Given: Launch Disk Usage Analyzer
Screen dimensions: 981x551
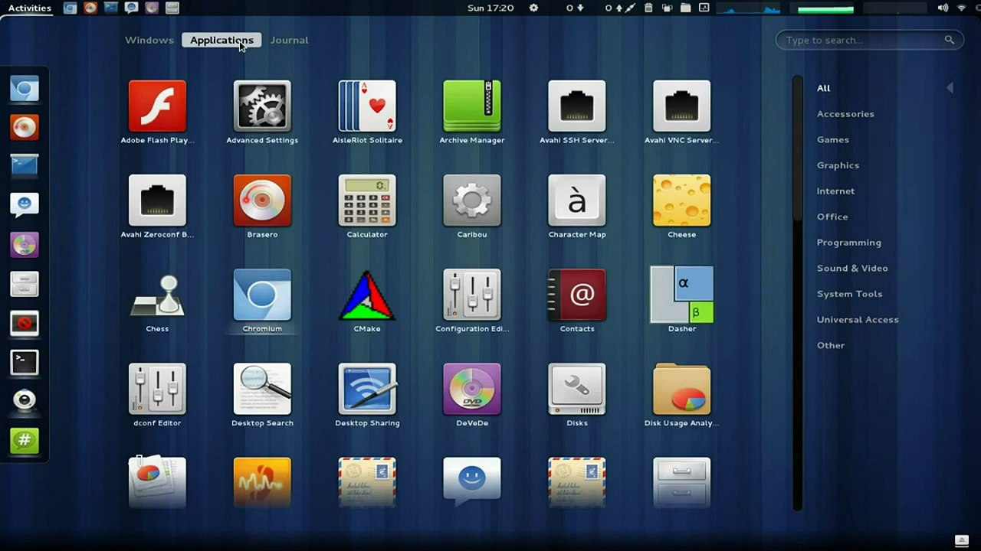Looking at the screenshot, I should coord(682,395).
